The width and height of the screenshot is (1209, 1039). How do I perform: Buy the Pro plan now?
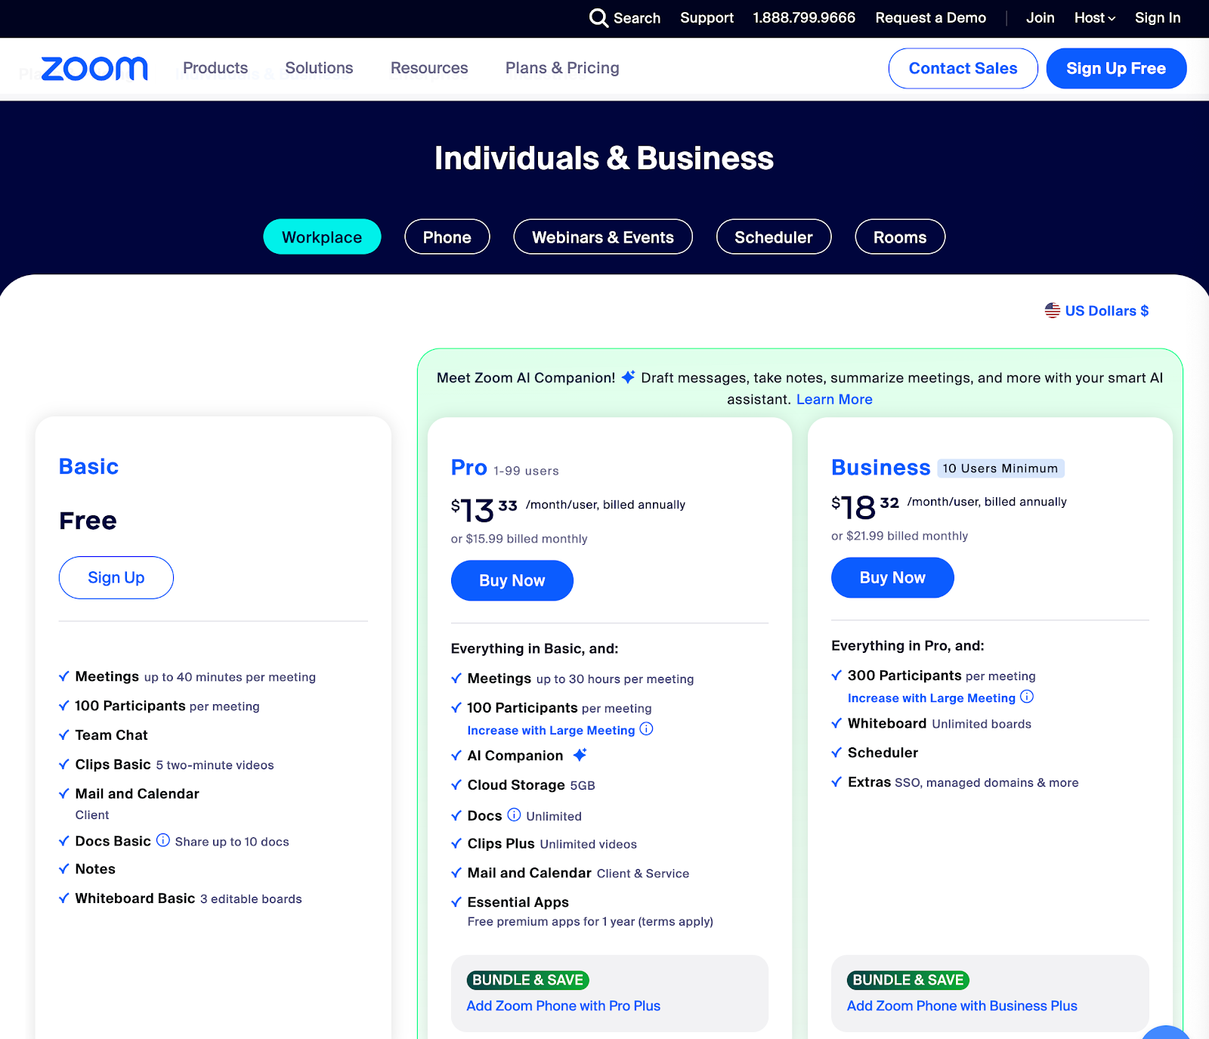click(x=512, y=580)
